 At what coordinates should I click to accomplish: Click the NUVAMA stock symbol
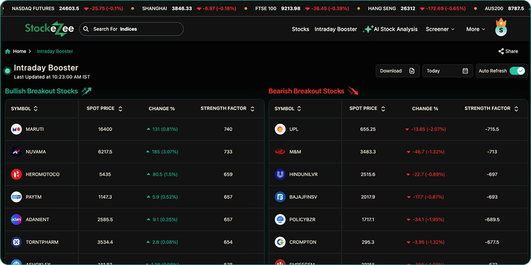36,152
